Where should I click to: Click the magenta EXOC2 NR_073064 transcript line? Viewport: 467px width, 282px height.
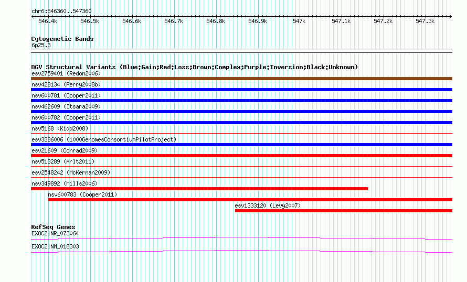pos(241,238)
